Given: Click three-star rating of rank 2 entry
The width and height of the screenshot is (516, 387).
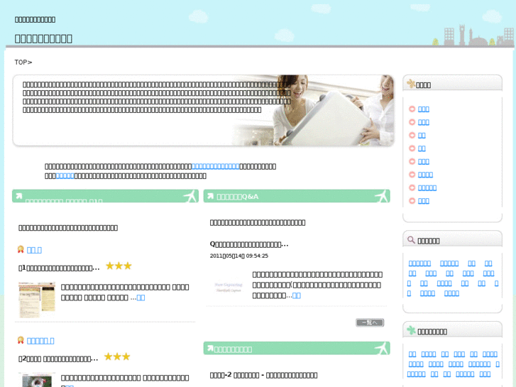Looking at the screenshot, I should click(x=117, y=356).
